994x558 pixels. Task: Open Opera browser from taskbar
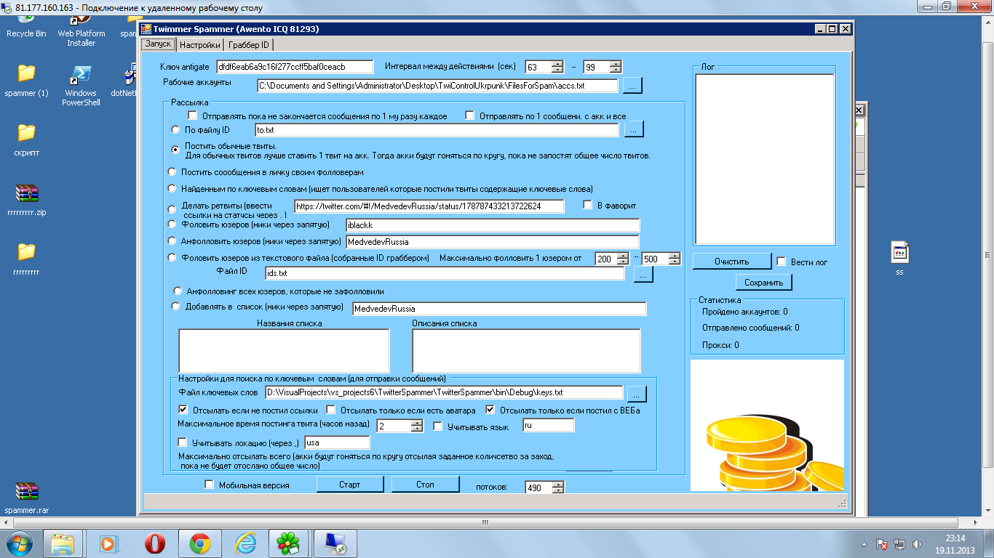click(154, 543)
